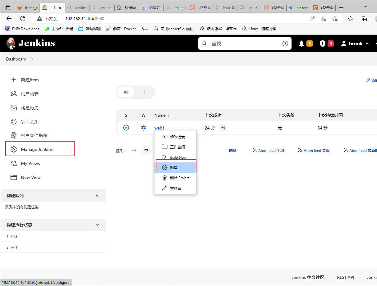Open REST API footer link
377x286 pixels.
(346, 277)
